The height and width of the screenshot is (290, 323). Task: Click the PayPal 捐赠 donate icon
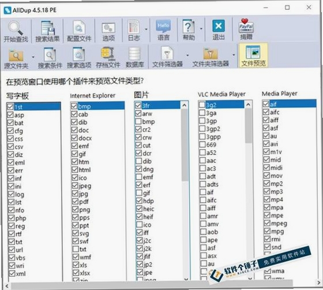[x=246, y=26]
